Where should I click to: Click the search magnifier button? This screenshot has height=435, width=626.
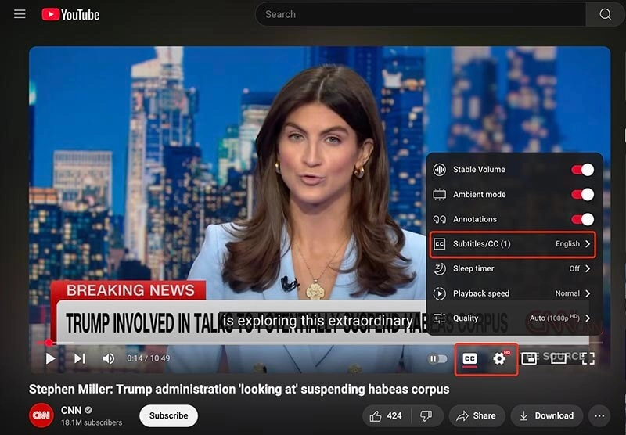tap(605, 14)
